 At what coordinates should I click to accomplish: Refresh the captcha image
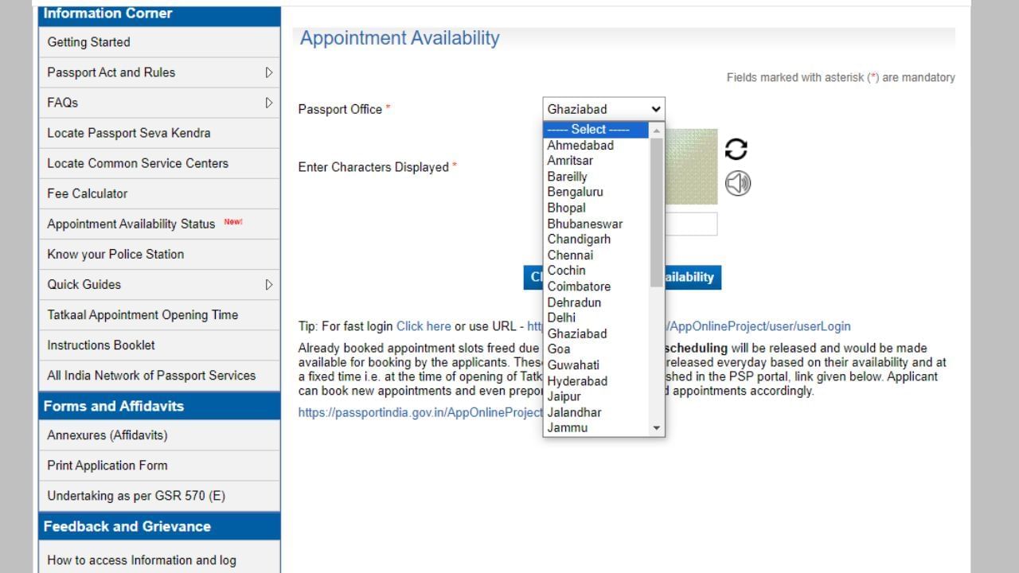tap(736, 149)
